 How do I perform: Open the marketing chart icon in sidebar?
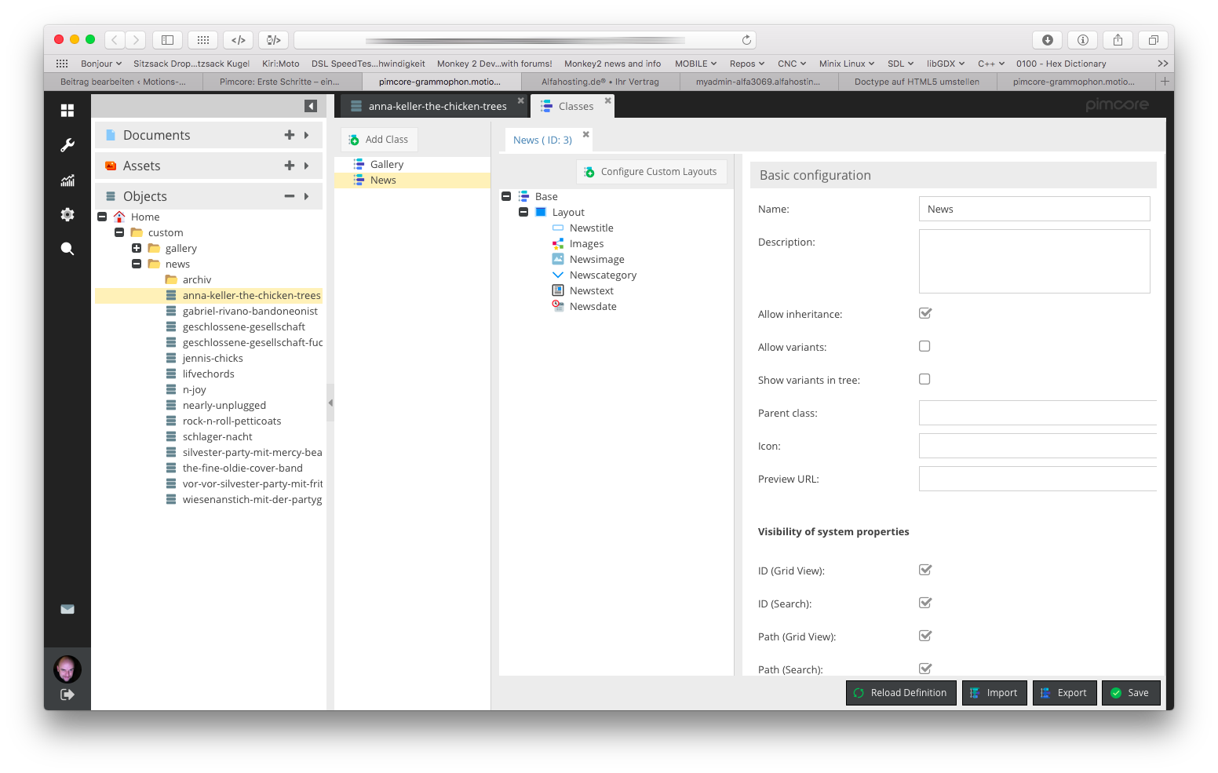coord(67,180)
